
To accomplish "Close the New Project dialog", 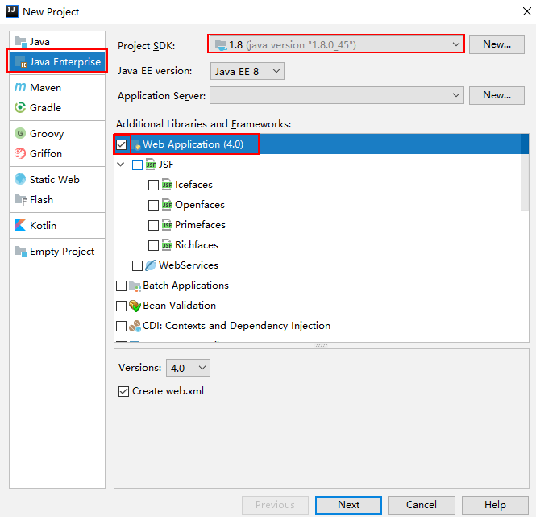I will 527,11.
